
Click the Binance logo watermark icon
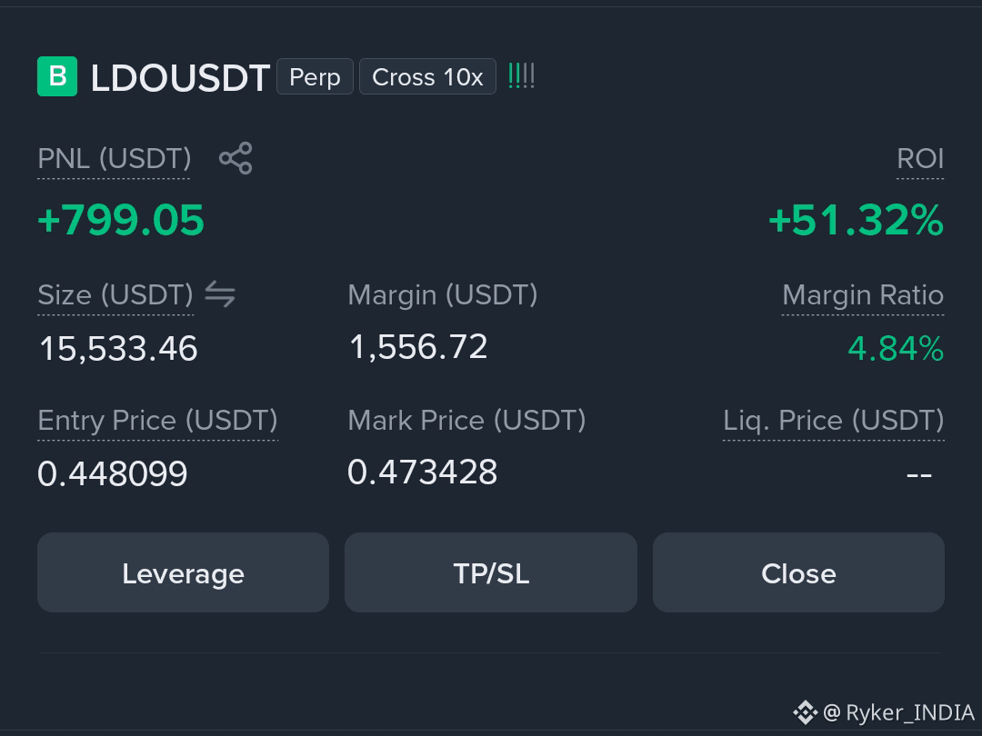(805, 712)
